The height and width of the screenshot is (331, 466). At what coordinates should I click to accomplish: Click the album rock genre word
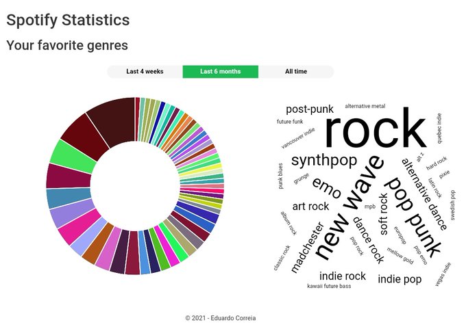point(289,224)
